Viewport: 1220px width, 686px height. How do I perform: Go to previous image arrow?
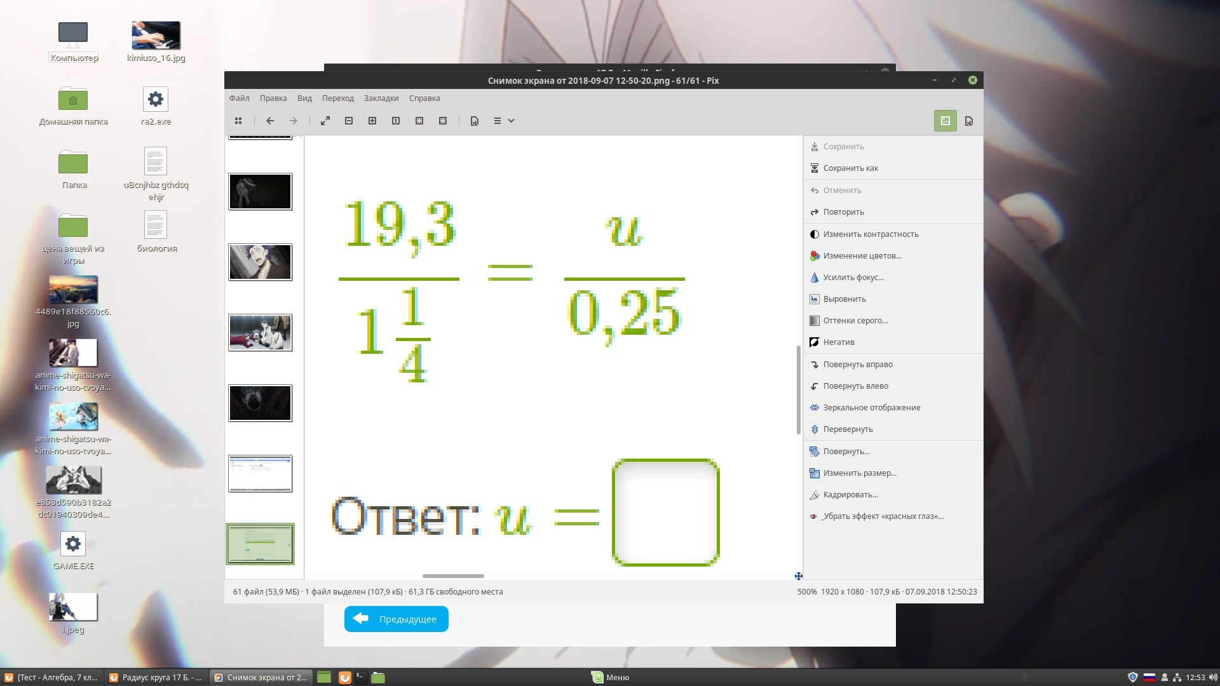pyautogui.click(x=270, y=121)
